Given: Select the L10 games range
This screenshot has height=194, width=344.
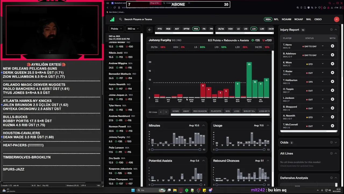Looking at the screenshot, I should click(246, 29).
